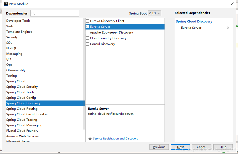Select the I/O category
This screenshot has width=238, height=154.
(45, 59)
